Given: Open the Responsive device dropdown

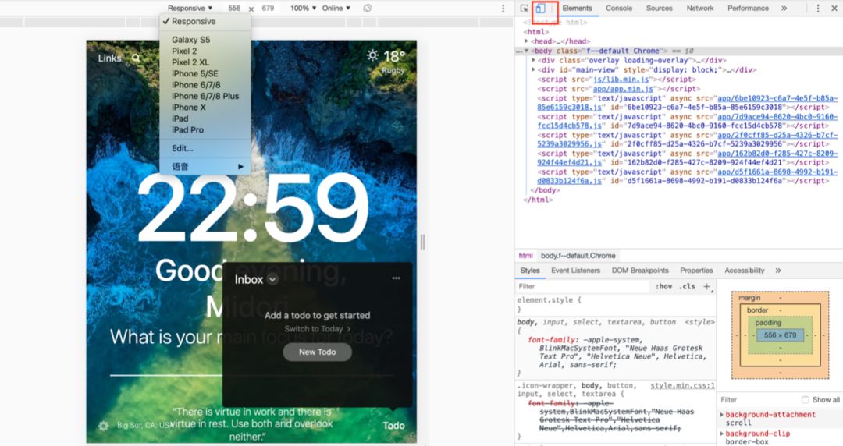Looking at the screenshot, I should click(x=190, y=8).
